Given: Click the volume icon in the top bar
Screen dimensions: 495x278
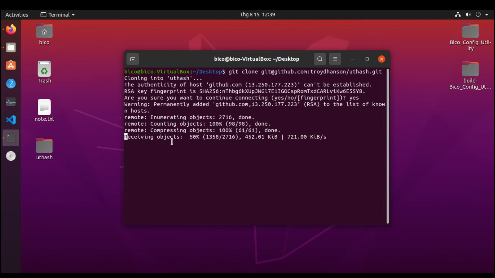Looking at the screenshot, I should coord(468,14).
